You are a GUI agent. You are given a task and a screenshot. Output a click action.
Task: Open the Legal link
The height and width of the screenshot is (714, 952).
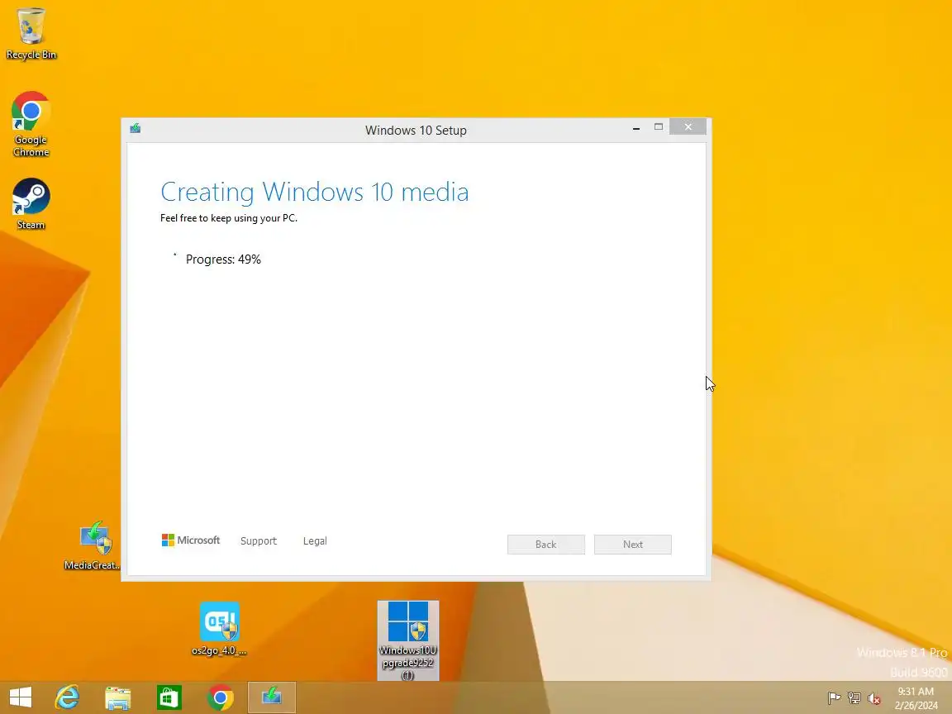pyautogui.click(x=315, y=540)
